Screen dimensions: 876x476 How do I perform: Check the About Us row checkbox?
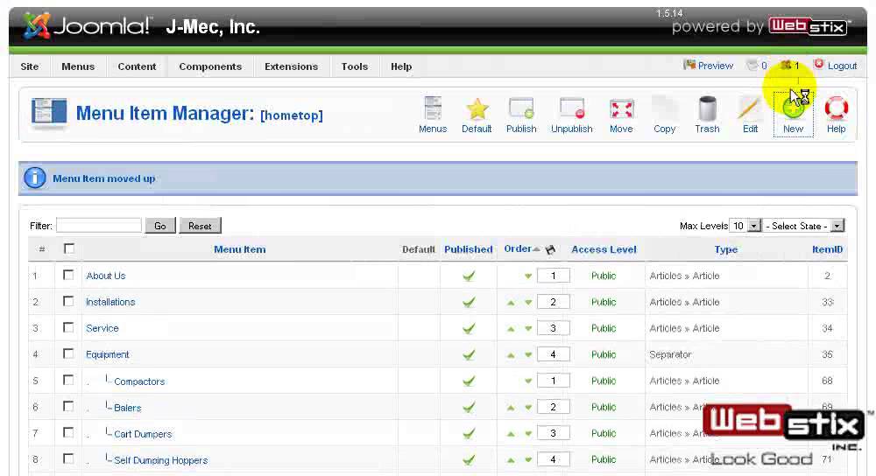point(68,275)
